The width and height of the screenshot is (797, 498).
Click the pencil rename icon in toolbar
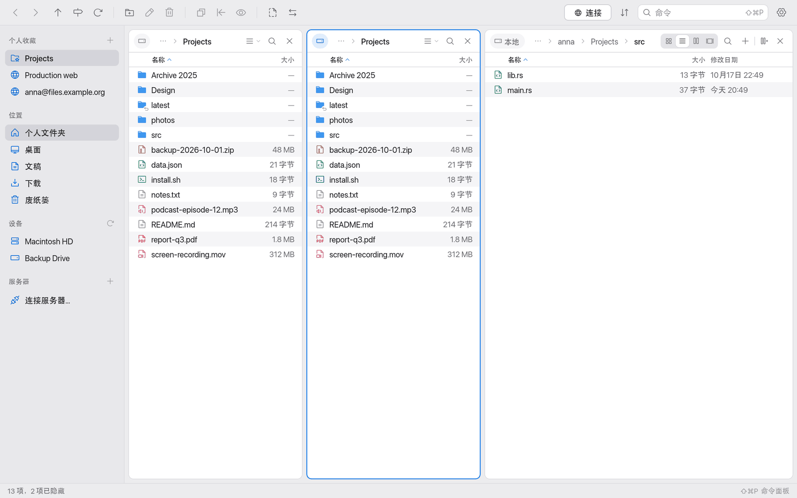tap(149, 12)
